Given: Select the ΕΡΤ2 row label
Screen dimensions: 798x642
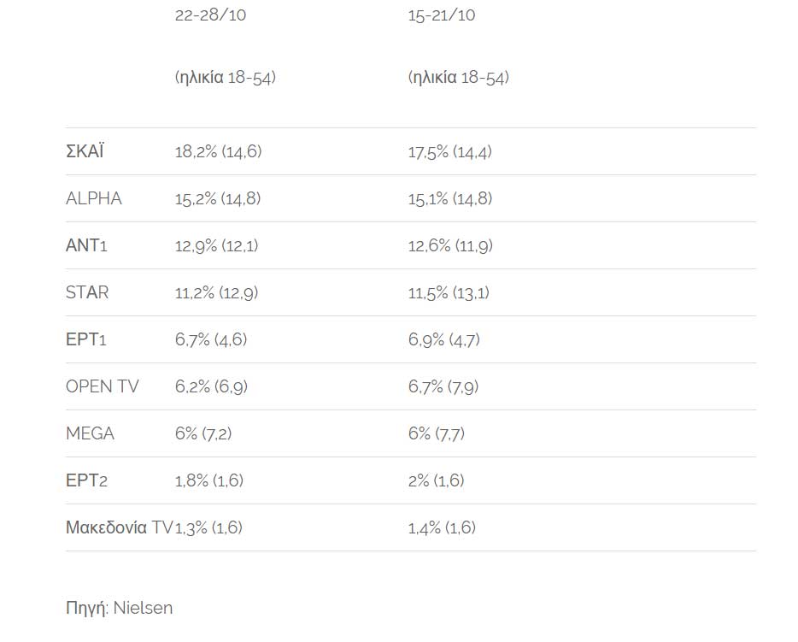Looking at the screenshot, I should pyautogui.click(x=86, y=481).
